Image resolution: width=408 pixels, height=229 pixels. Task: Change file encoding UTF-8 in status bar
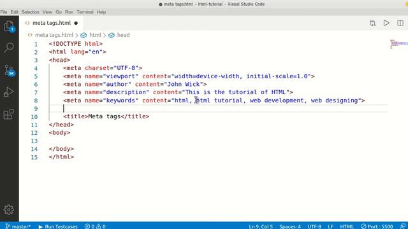coord(314,226)
